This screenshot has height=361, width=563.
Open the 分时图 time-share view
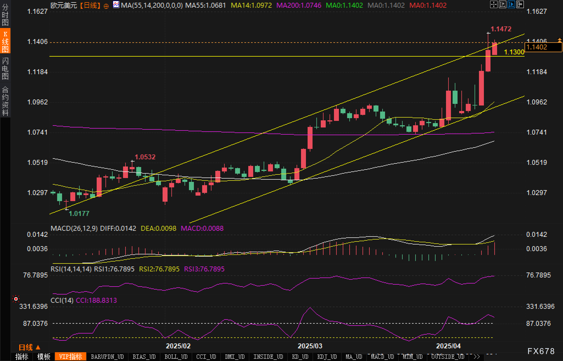5,15
